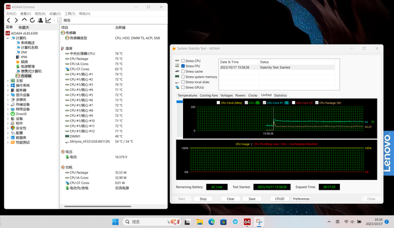The width and height of the screenshot is (394, 228).
Task: Select the CPU Package 75 °C row
Action: coord(113,59)
